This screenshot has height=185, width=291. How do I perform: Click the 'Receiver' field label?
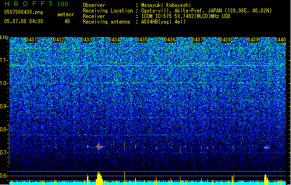[94, 16]
